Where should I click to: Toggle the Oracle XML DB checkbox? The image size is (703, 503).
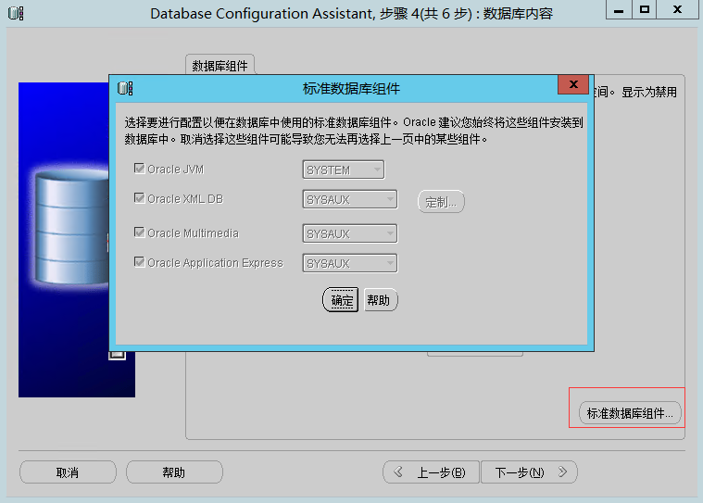tap(139, 198)
